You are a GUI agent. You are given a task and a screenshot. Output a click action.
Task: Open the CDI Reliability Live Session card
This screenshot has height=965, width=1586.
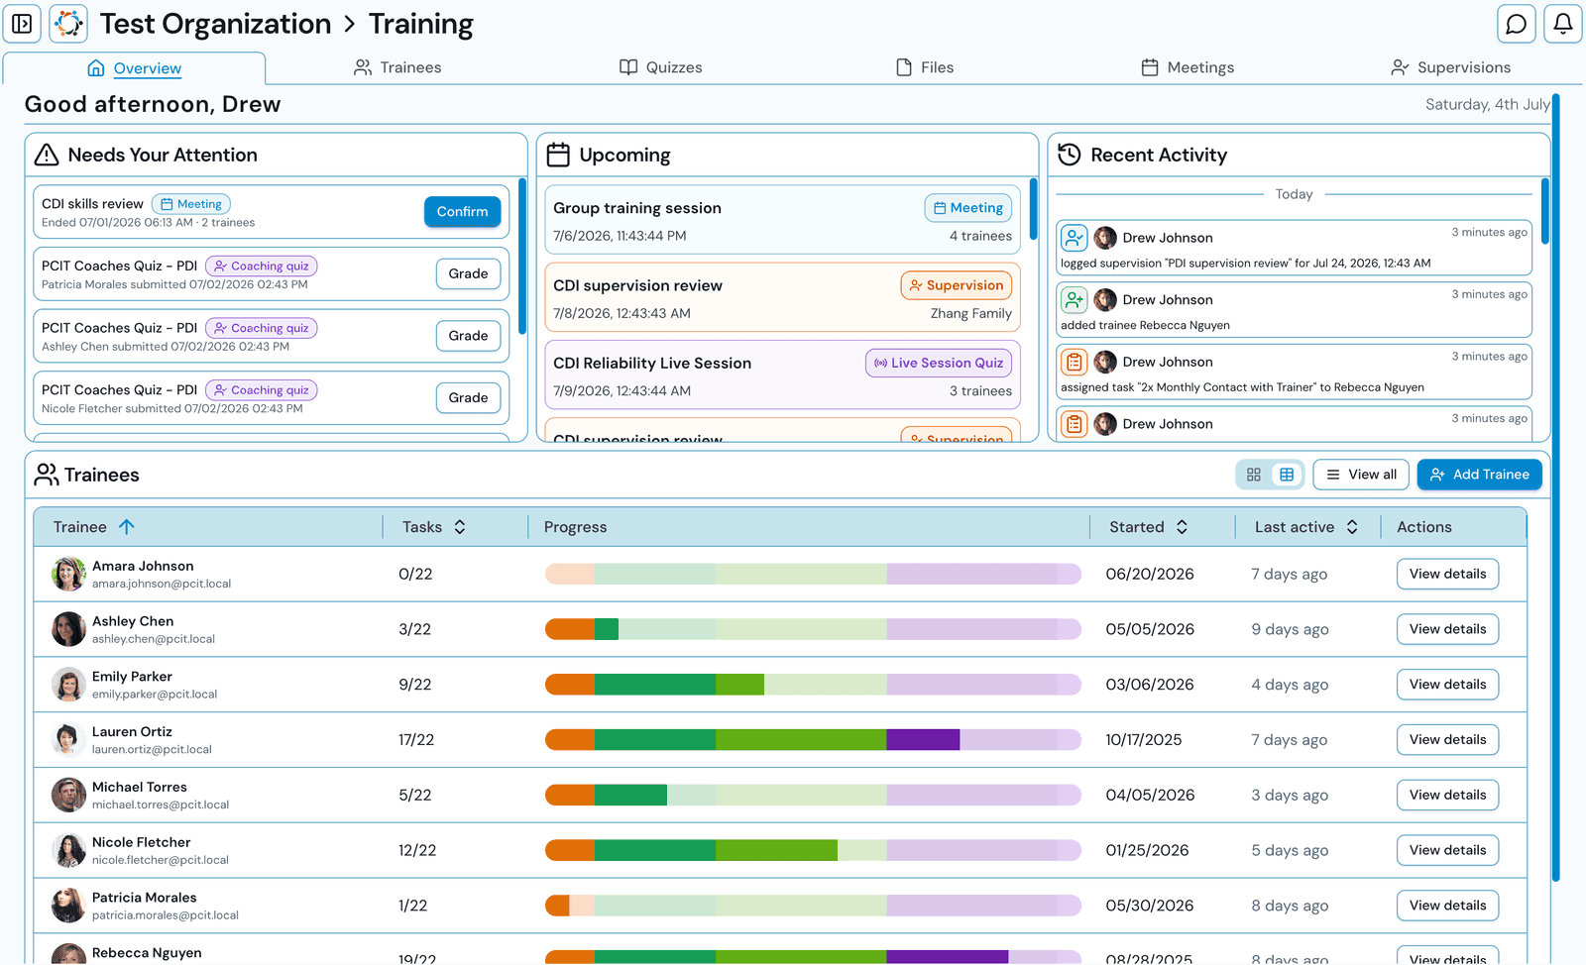782,375
